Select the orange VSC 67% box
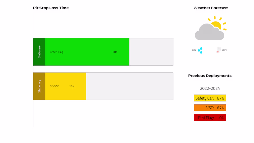This screenshot has height=143, width=254. coord(210,108)
